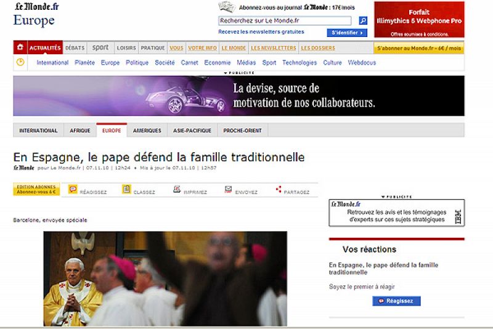Select the PROCHE-ORIENT region tab
The image size is (493, 329).
point(242,131)
